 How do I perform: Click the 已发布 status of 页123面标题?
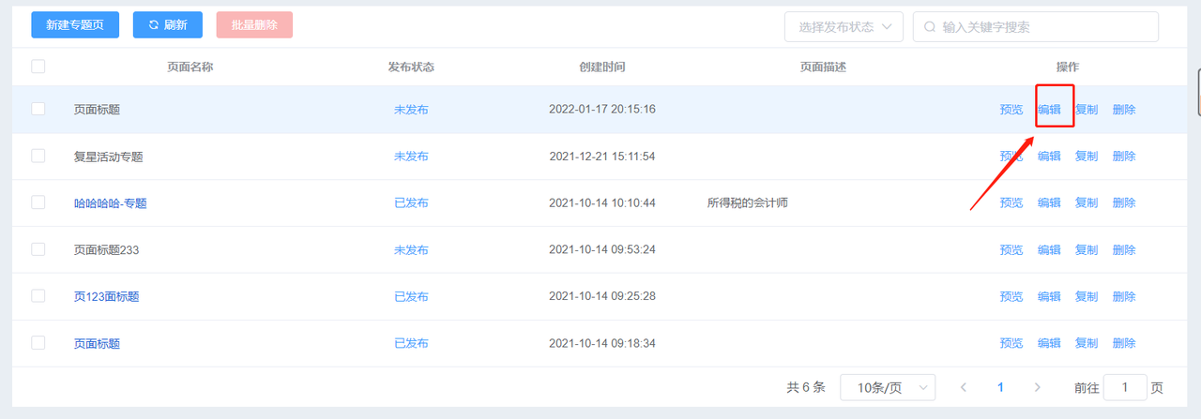tap(411, 297)
